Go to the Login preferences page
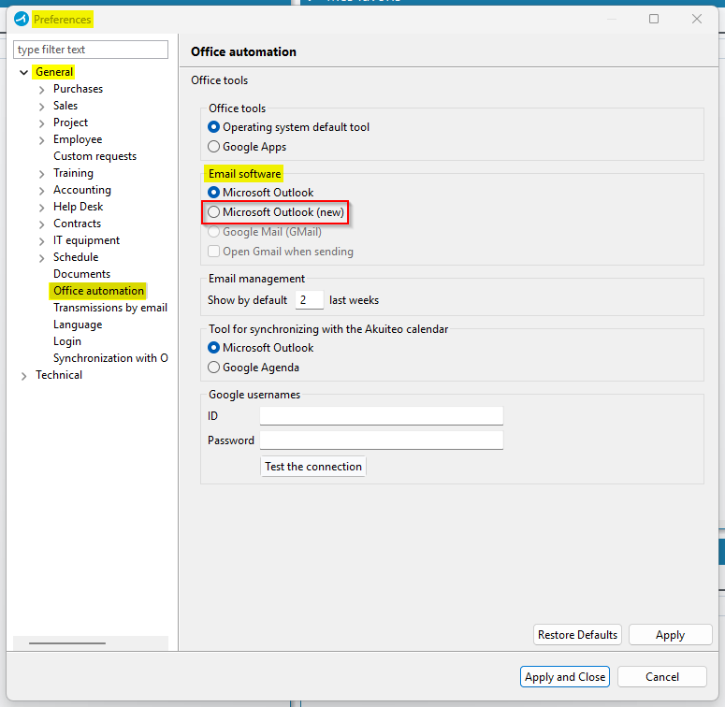Image resolution: width=725 pixels, height=707 pixels. pos(67,341)
